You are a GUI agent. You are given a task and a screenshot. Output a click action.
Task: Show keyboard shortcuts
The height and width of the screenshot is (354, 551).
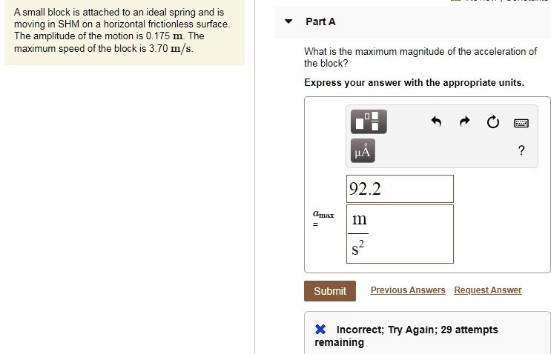[521, 122]
